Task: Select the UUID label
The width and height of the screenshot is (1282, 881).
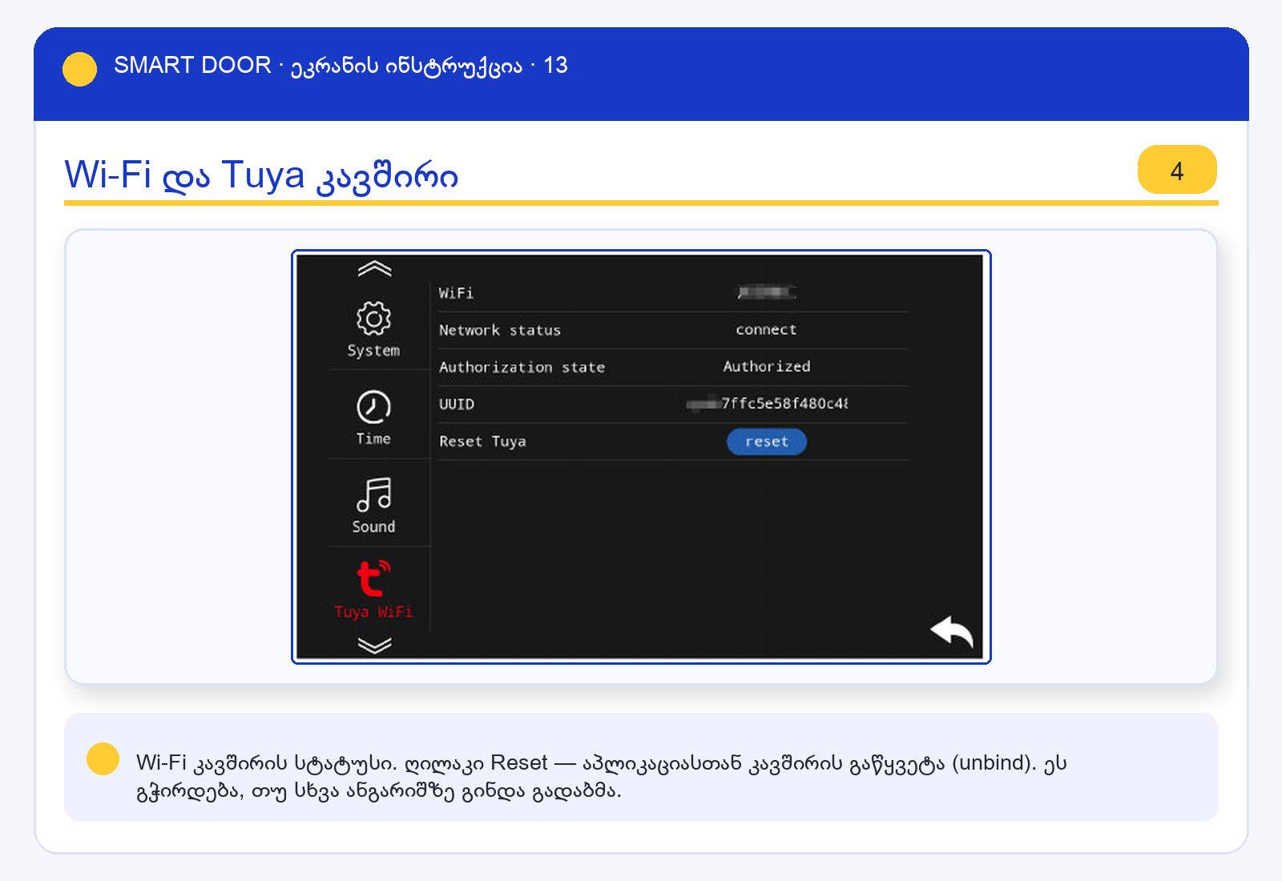Action: (457, 404)
